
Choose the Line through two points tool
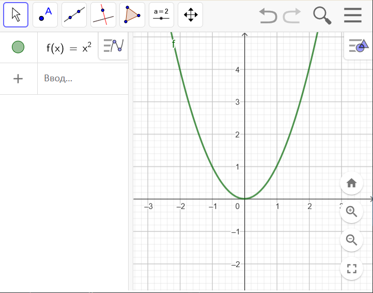[x=74, y=15]
